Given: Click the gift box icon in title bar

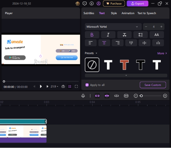Looking at the screenshot, I should [78, 4].
